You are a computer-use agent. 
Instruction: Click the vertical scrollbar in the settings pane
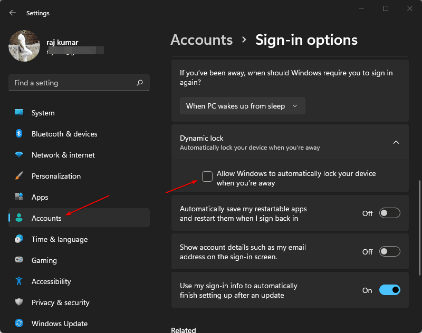(419, 228)
